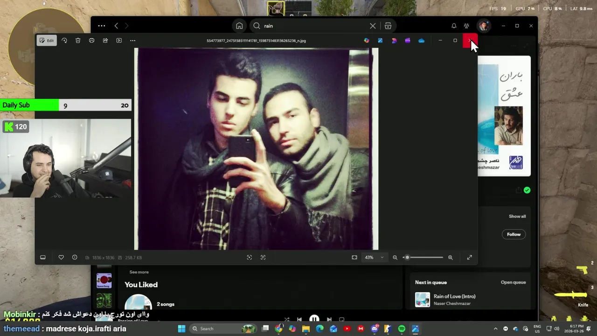This screenshot has height=336, width=597.
Task: Open Chrome from the taskbar
Action: [x=278, y=329]
